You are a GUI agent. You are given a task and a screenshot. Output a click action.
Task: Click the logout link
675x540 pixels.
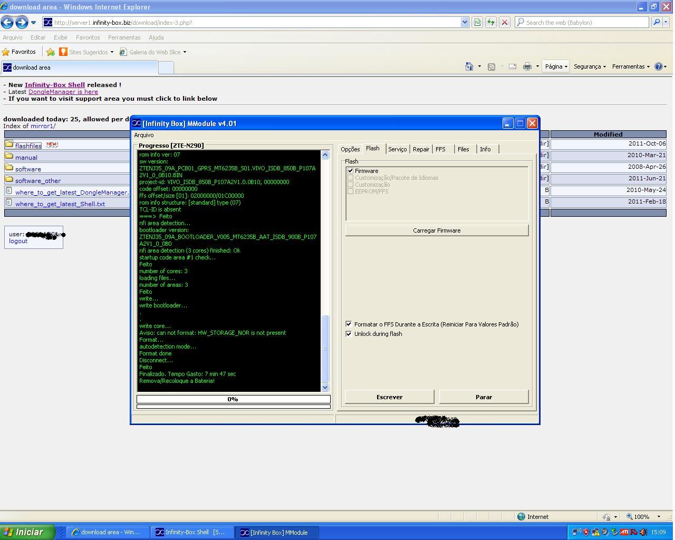(18, 241)
